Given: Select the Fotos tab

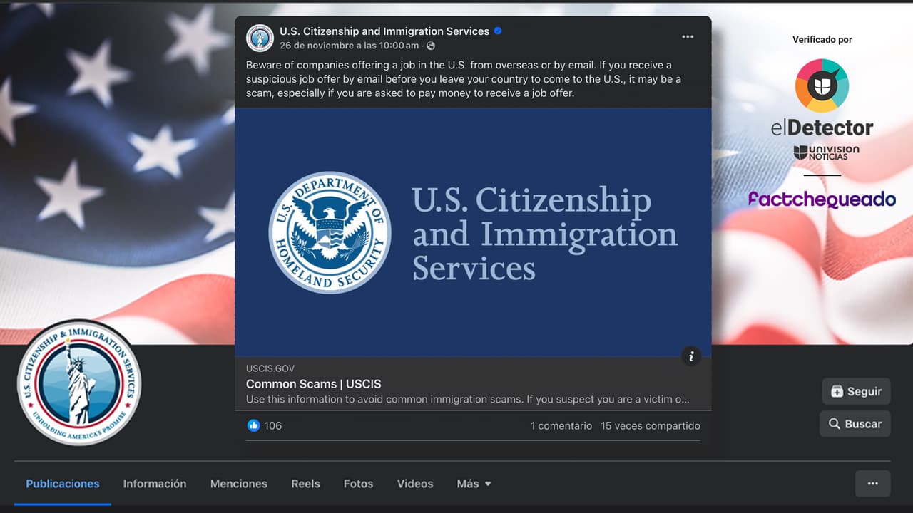Looking at the screenshot, I should pos(358,484).
